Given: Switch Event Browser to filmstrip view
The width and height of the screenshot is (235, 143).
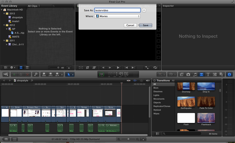Looking at the screenshot, I should [x=21, y=68].
